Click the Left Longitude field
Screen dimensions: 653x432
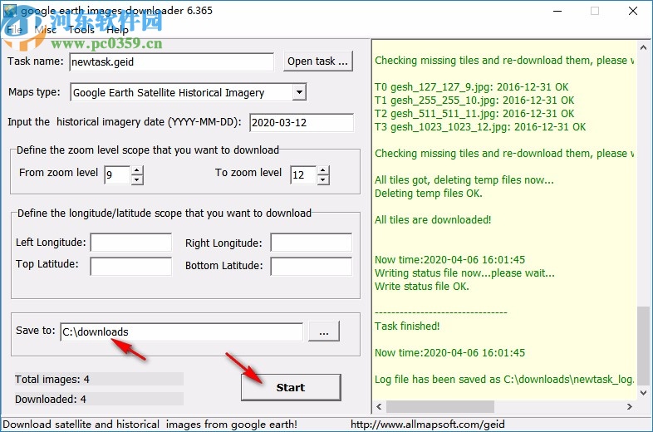click(131, 243)
